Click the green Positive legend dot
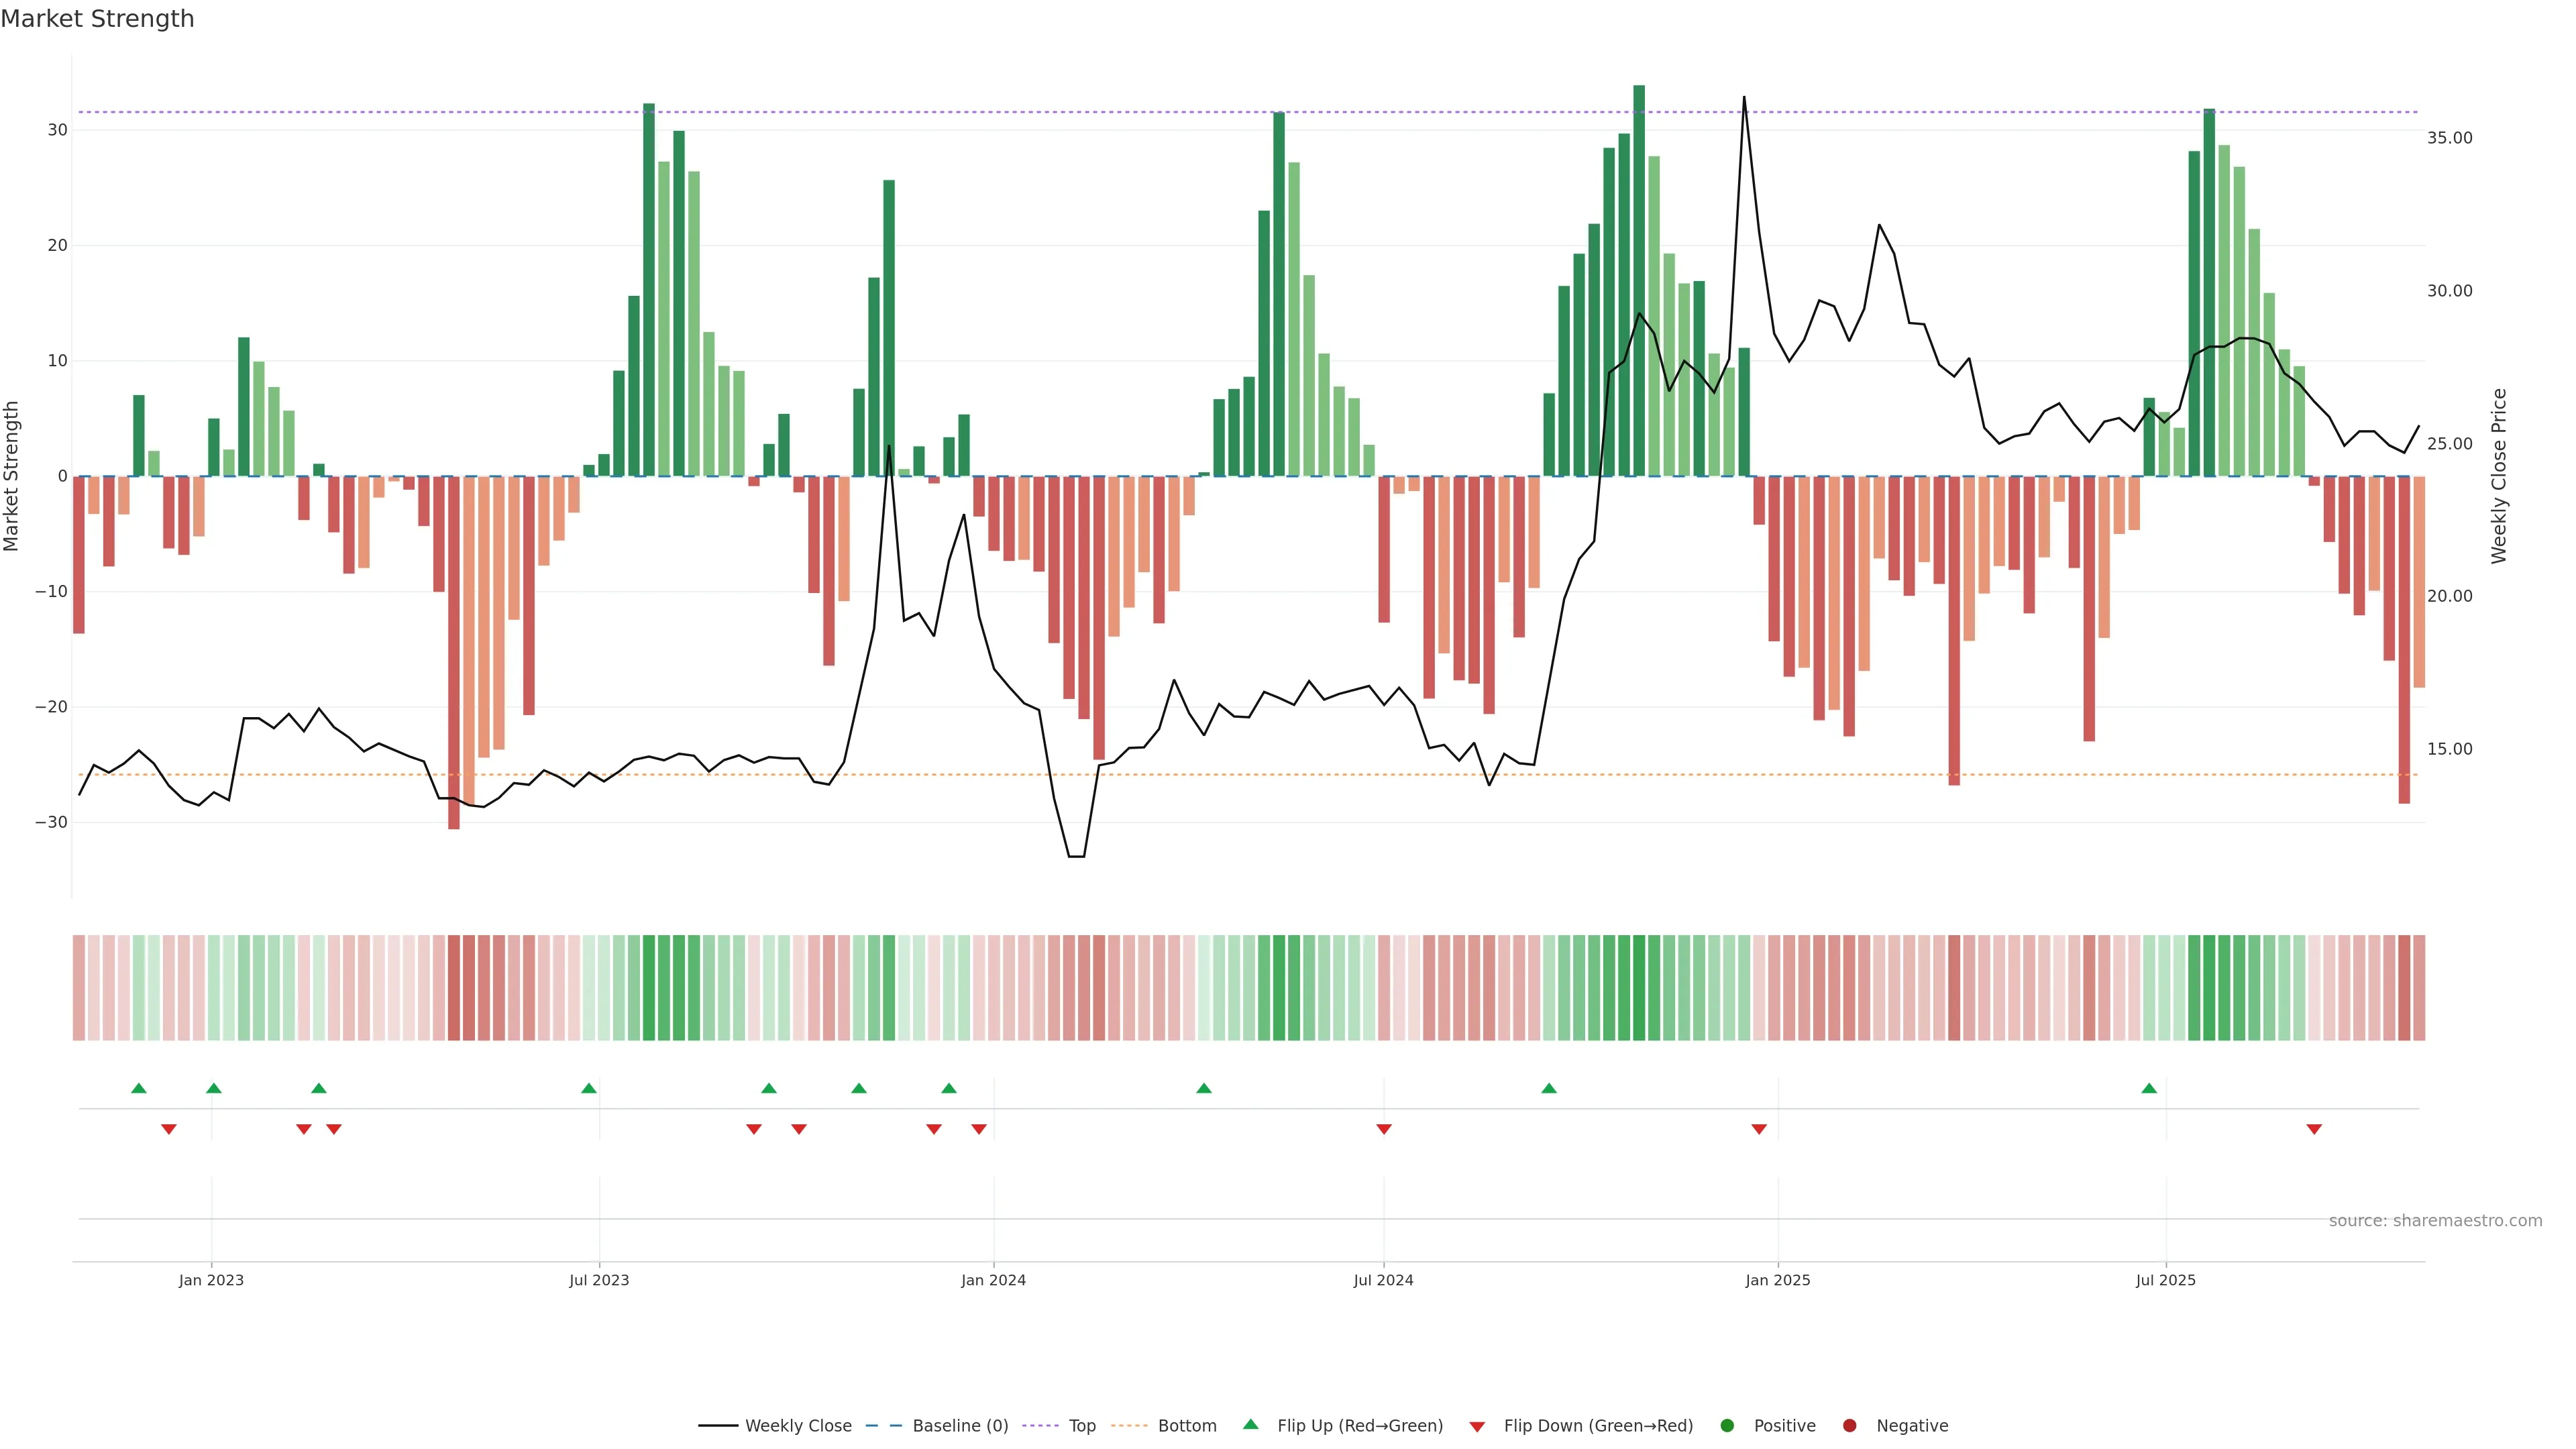The image size is (2576, 1449). coord(1727,1426)
